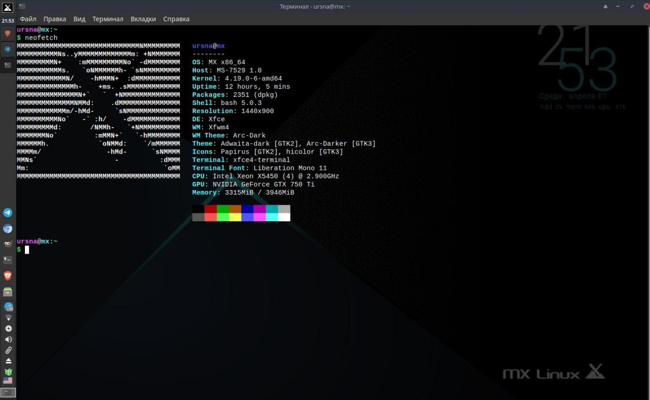Click the 'Resolution: 1440x900' line
The width and height of the screenshot is (650, 400).
pos(233,111)
